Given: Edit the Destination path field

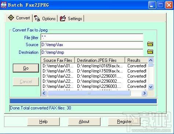Looking at the screenshot, I should click(x=92, y=52).
